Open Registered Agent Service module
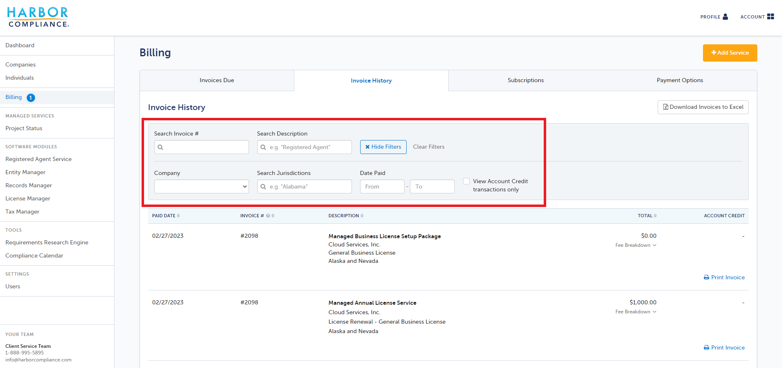 point(39,159)
